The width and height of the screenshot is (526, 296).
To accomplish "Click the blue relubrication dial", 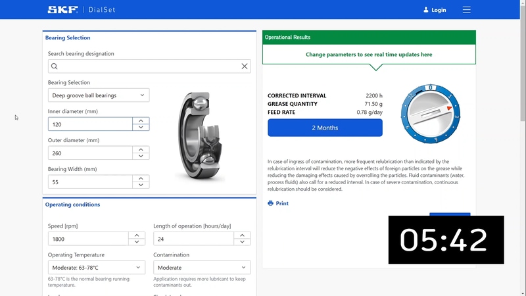I will pyautogui.click(x=431, y=113).
